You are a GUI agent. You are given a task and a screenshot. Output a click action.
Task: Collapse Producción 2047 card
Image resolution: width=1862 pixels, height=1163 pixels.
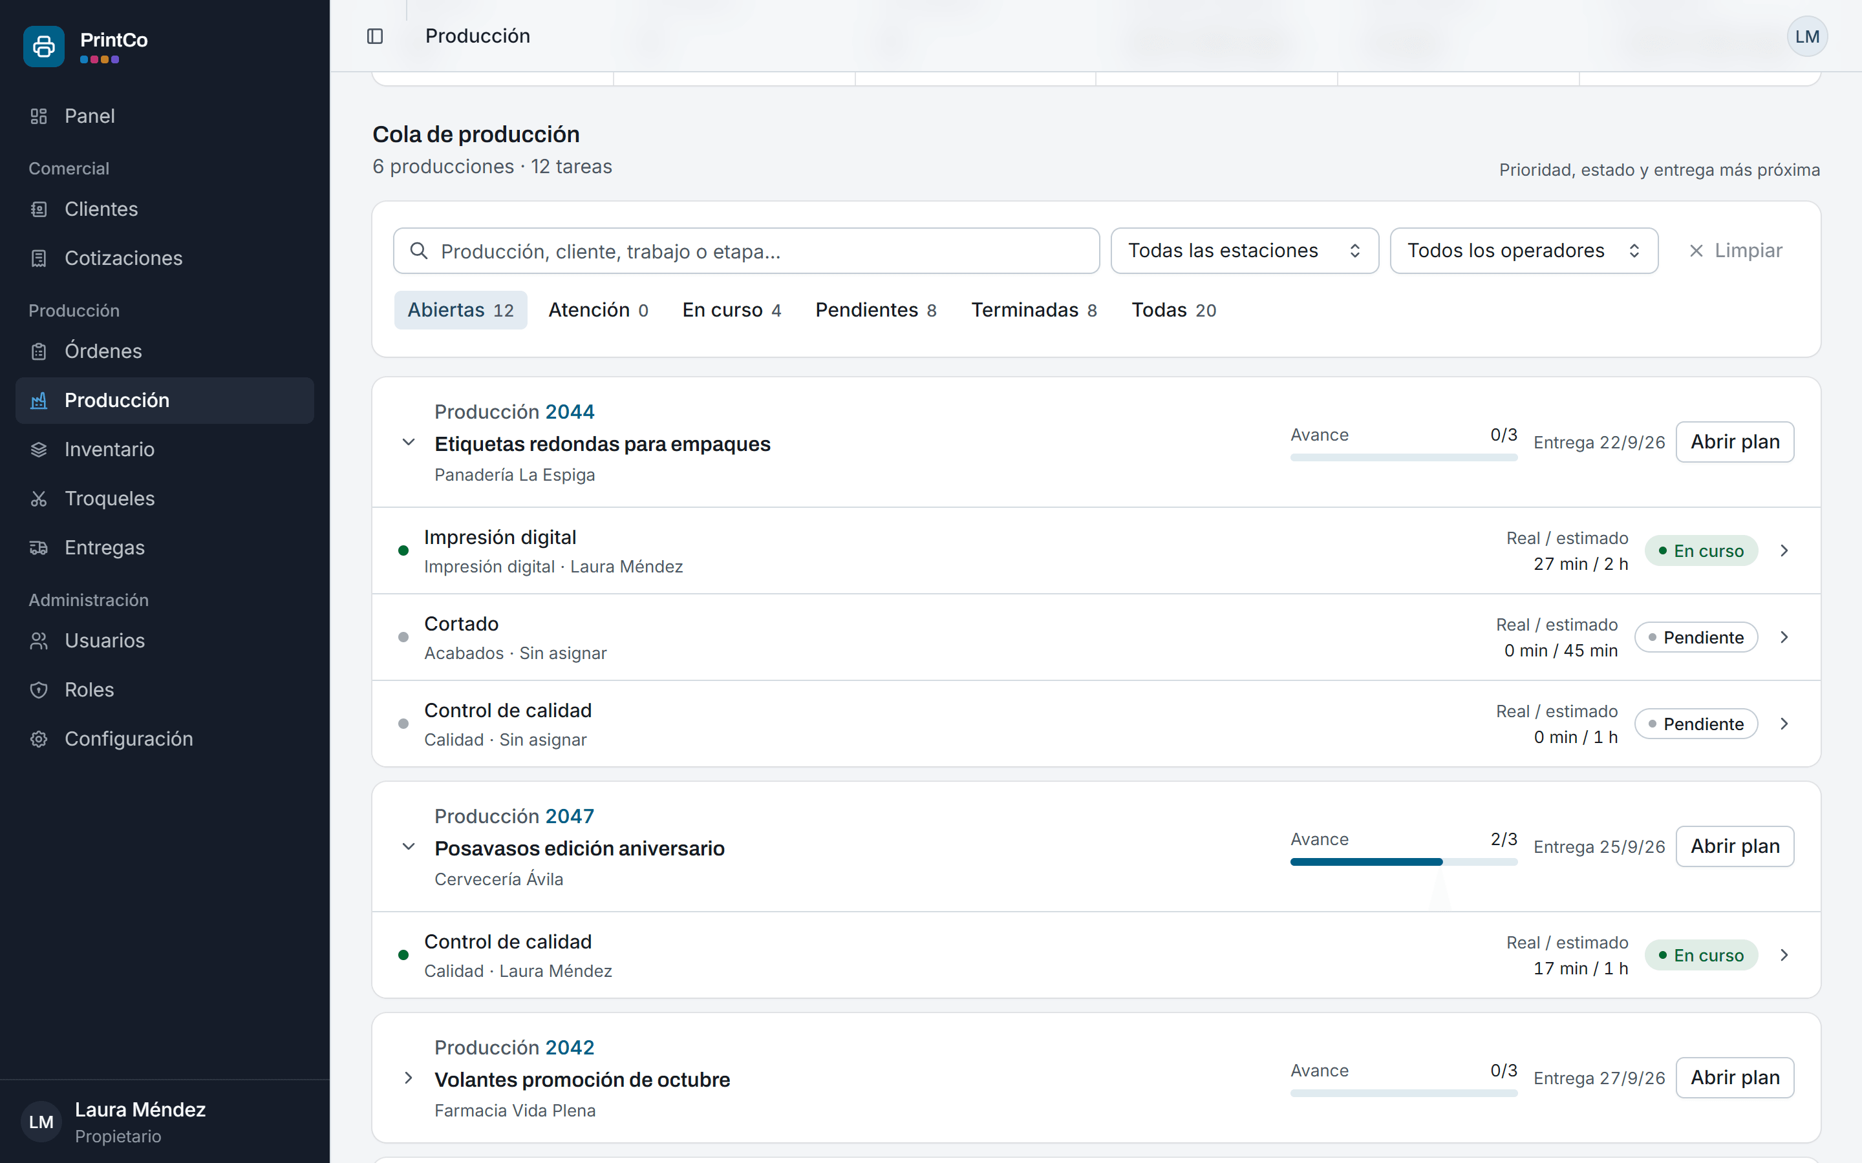tap(409, 847)
